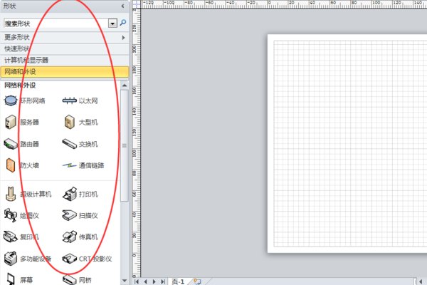This screenshot has width=427, height=285.
Task: Select the 环形网络 ring network shape
Action: (x=25, y=100)
